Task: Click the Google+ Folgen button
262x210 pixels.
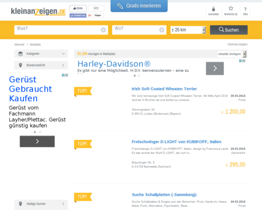Action: click(x=96, y=15)
